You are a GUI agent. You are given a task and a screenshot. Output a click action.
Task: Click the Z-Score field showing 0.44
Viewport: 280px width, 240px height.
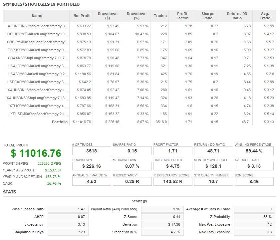click(x=162, y=217)
